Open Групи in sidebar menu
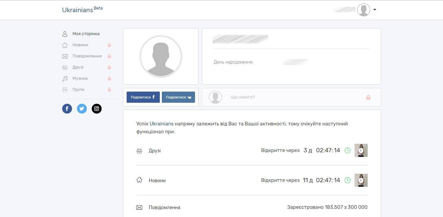This screenshot has width=443, height=217. 78,90
